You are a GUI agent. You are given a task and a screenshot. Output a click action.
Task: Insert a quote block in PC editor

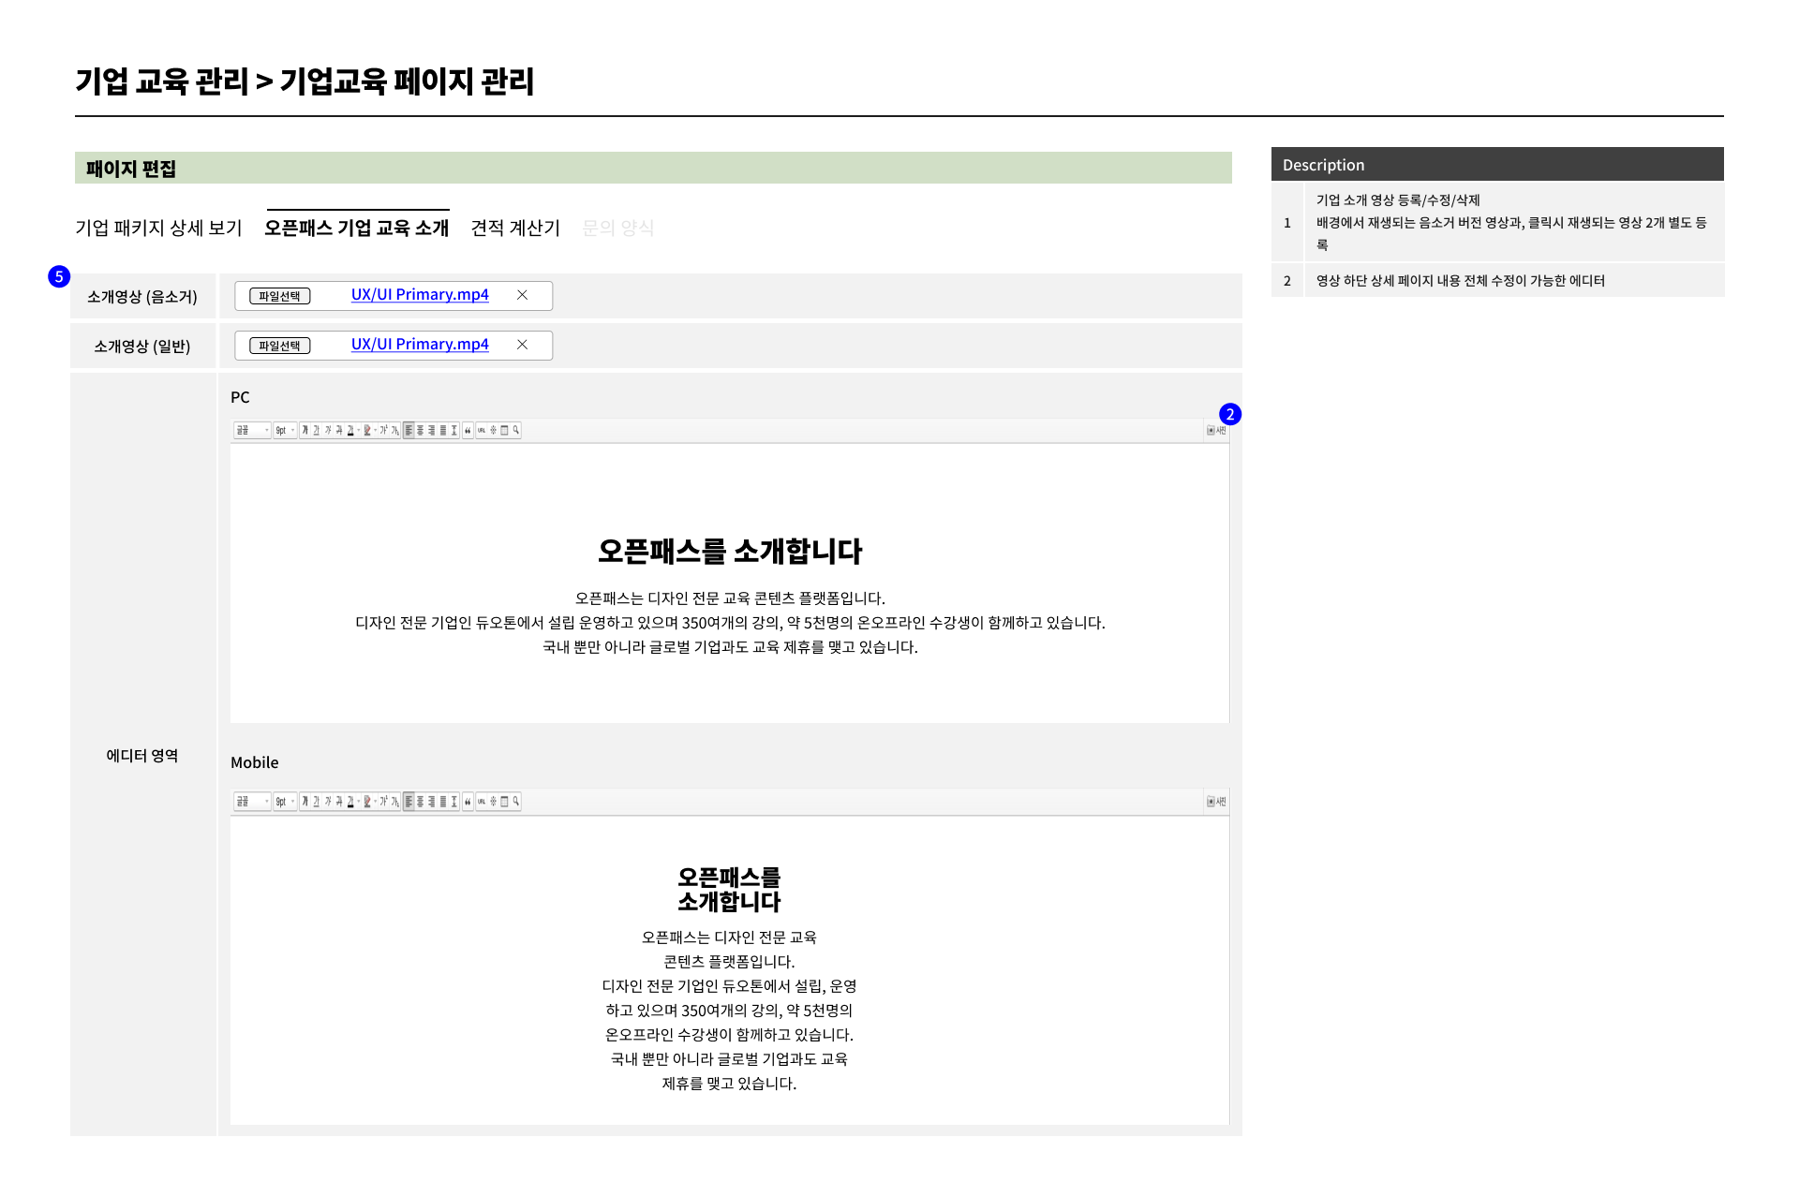point(468,430)
